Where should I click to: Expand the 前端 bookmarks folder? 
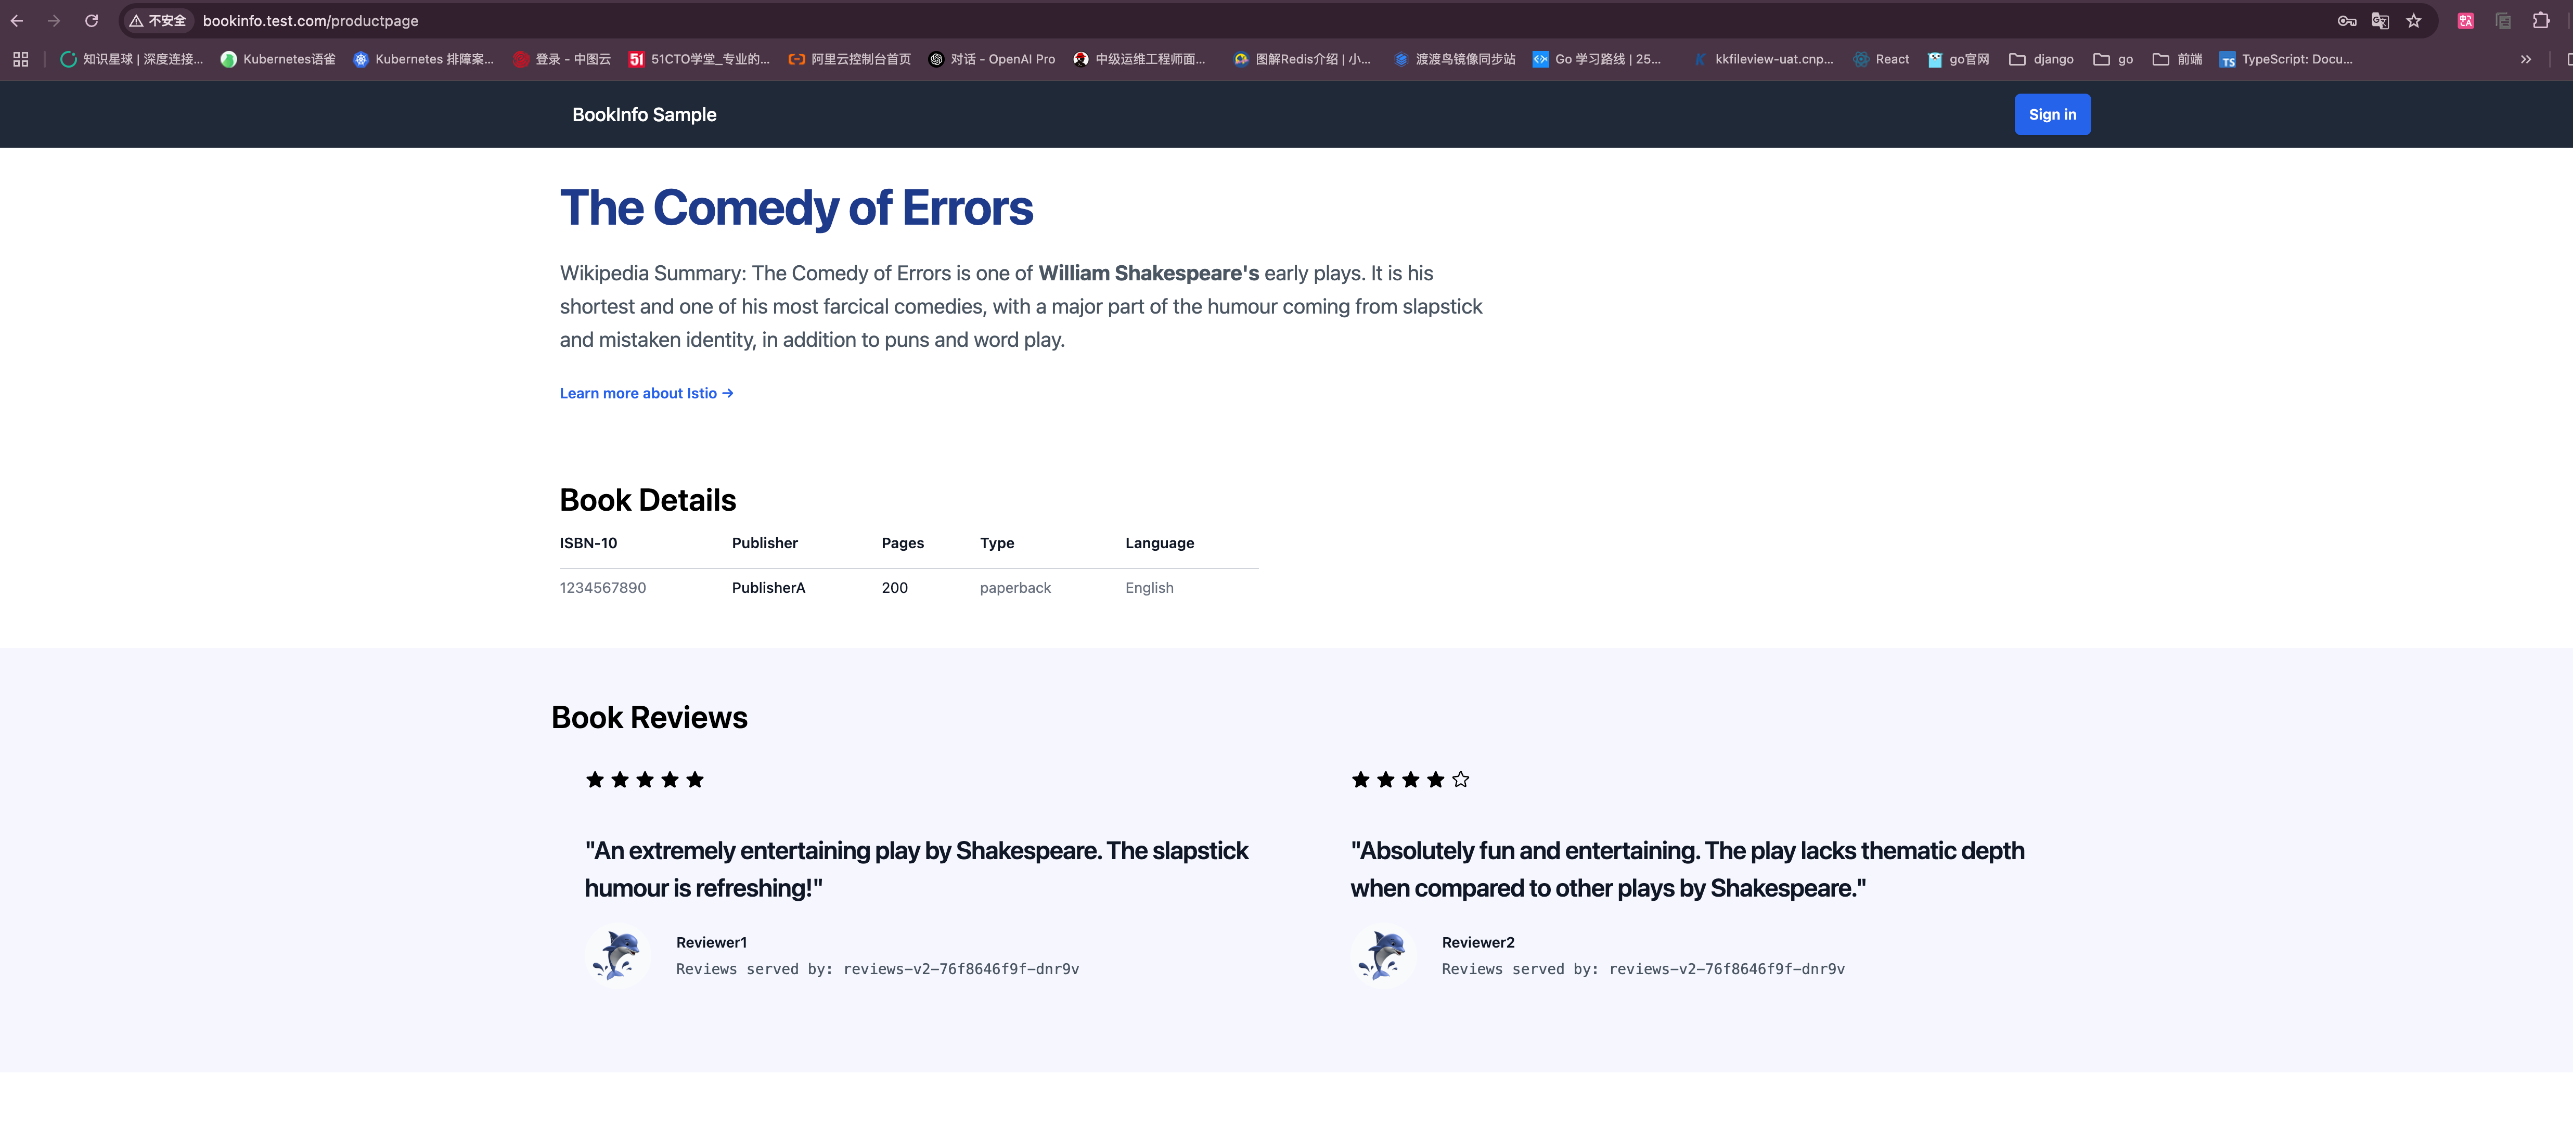click(x=2177, y=60)
